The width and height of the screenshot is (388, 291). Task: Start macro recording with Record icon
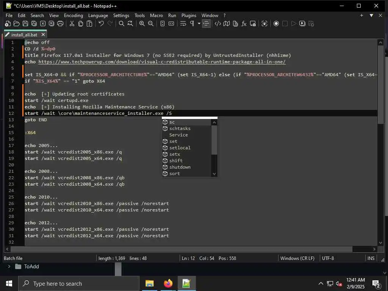tap(276, 24)
